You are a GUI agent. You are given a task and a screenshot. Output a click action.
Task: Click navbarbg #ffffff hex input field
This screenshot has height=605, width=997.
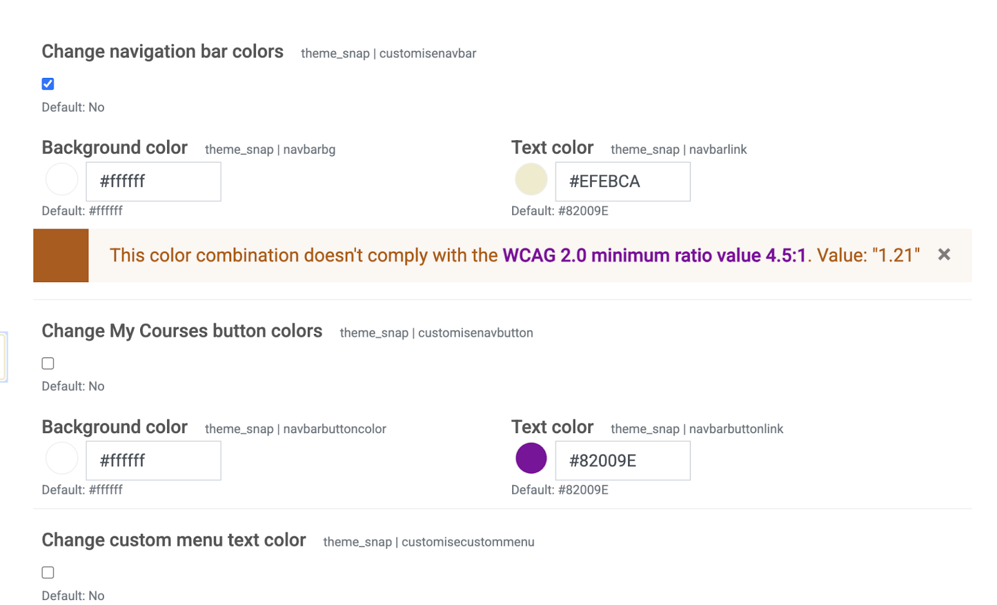tap(153, 181)
